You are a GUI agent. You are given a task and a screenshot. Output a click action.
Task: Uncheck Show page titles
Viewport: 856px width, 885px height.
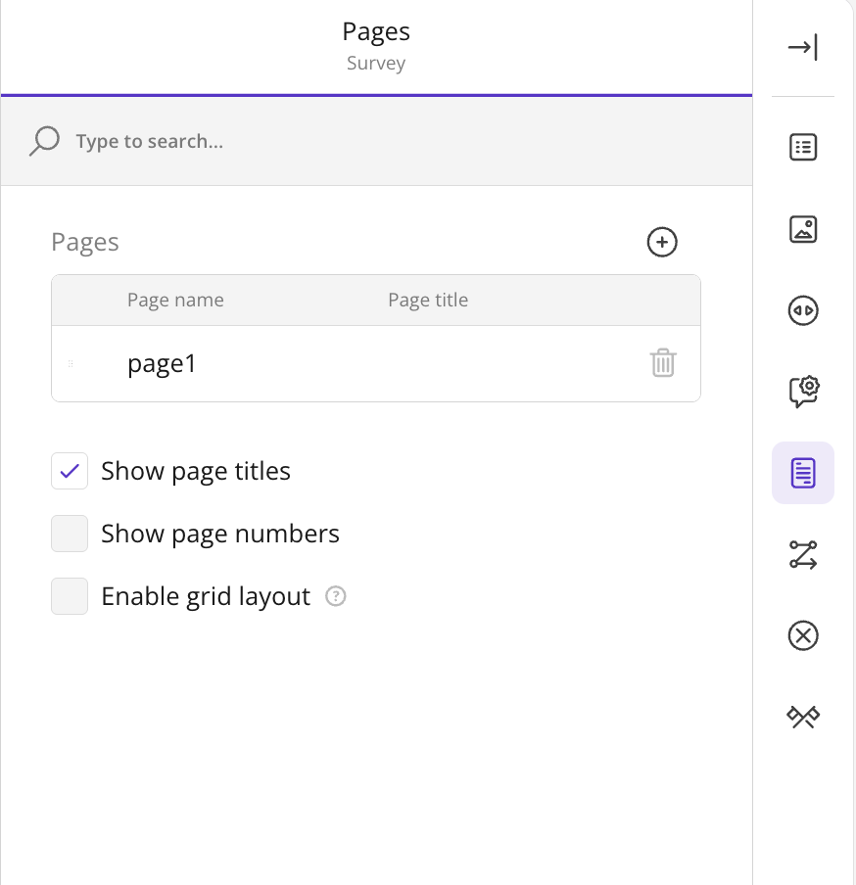(70, 471)
